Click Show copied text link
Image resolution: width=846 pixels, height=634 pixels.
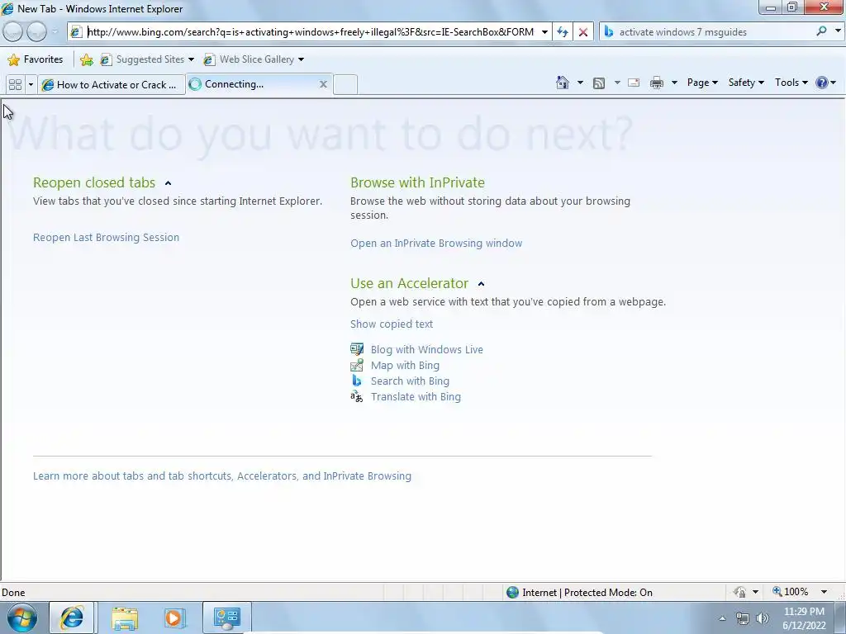[x=391, y=324]
